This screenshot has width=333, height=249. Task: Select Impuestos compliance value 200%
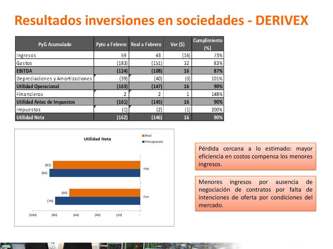coord(217,110)
